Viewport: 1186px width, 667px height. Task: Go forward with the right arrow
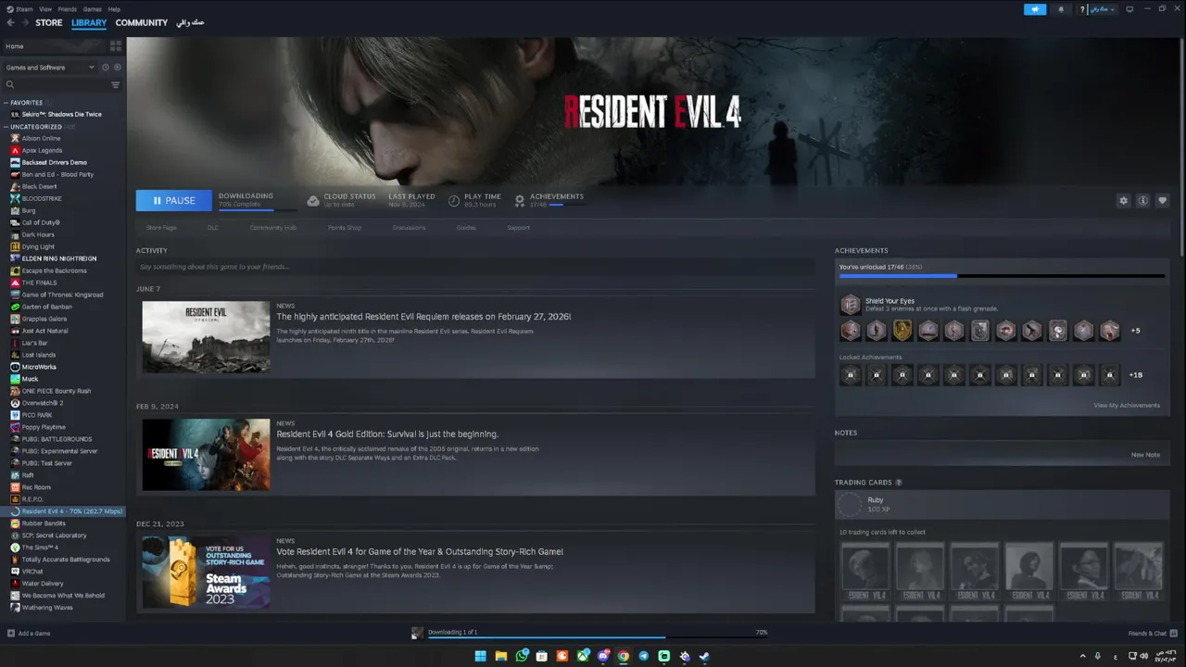coord(24,23)
